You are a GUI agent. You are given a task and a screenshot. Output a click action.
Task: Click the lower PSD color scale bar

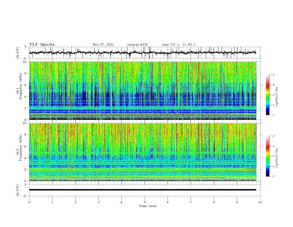pos(268,156)
